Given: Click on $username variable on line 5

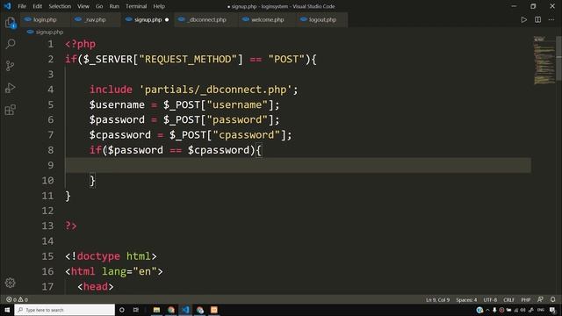Looking at the screenshot, I should pyautogui.click(x=117, y=104).
